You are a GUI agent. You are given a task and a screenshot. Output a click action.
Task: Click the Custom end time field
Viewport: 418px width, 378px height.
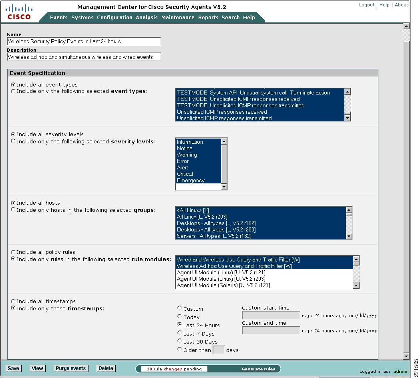(271, 330)
